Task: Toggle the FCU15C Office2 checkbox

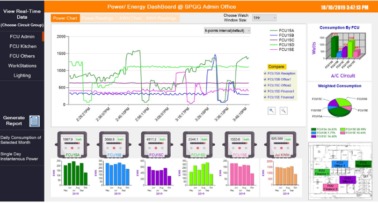Action: [265, 85]
